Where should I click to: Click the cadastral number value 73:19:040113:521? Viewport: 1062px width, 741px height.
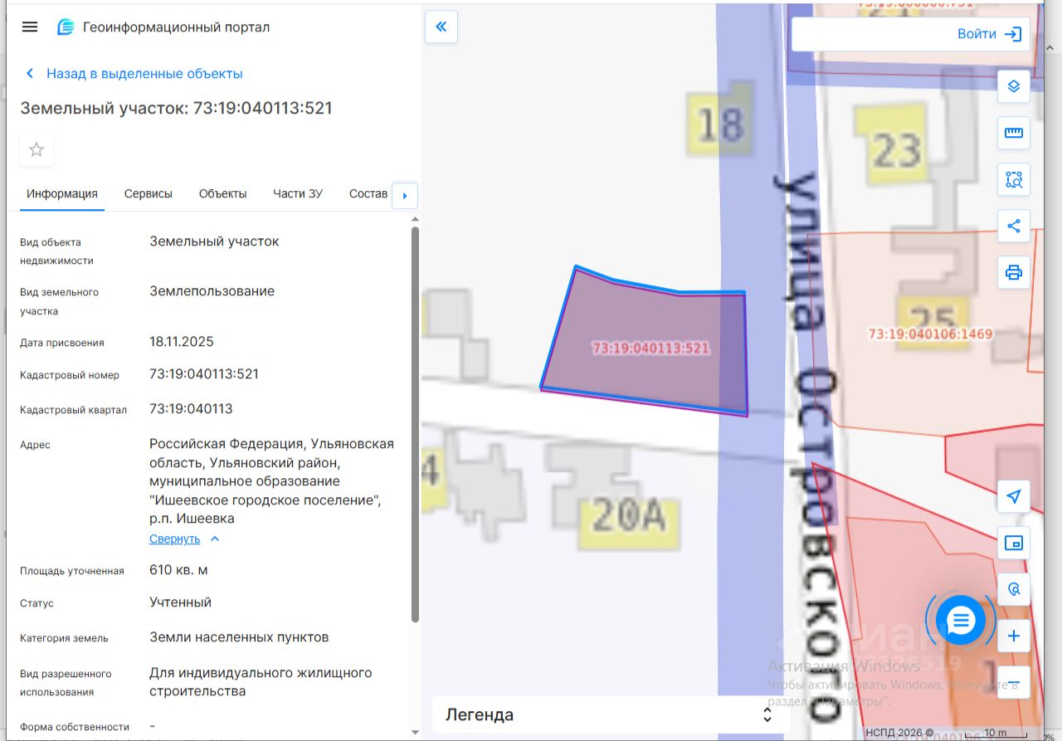(204, 374)
